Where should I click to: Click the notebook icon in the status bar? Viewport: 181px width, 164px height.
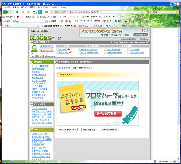click(155, 162)
